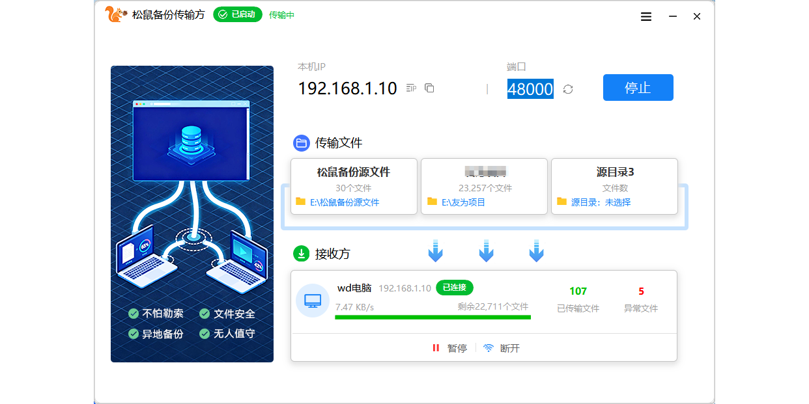Viewport: 809px width, 404px height.
Task: Copy the local IP address using the copy icon
Action: click(x=429, y=88)
